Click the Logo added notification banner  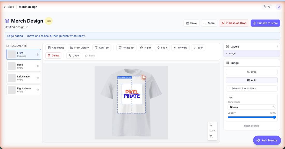click(x=142, y=36)
